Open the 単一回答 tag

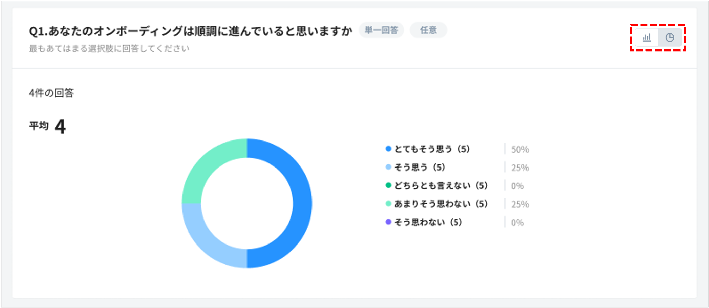(381, 30)
